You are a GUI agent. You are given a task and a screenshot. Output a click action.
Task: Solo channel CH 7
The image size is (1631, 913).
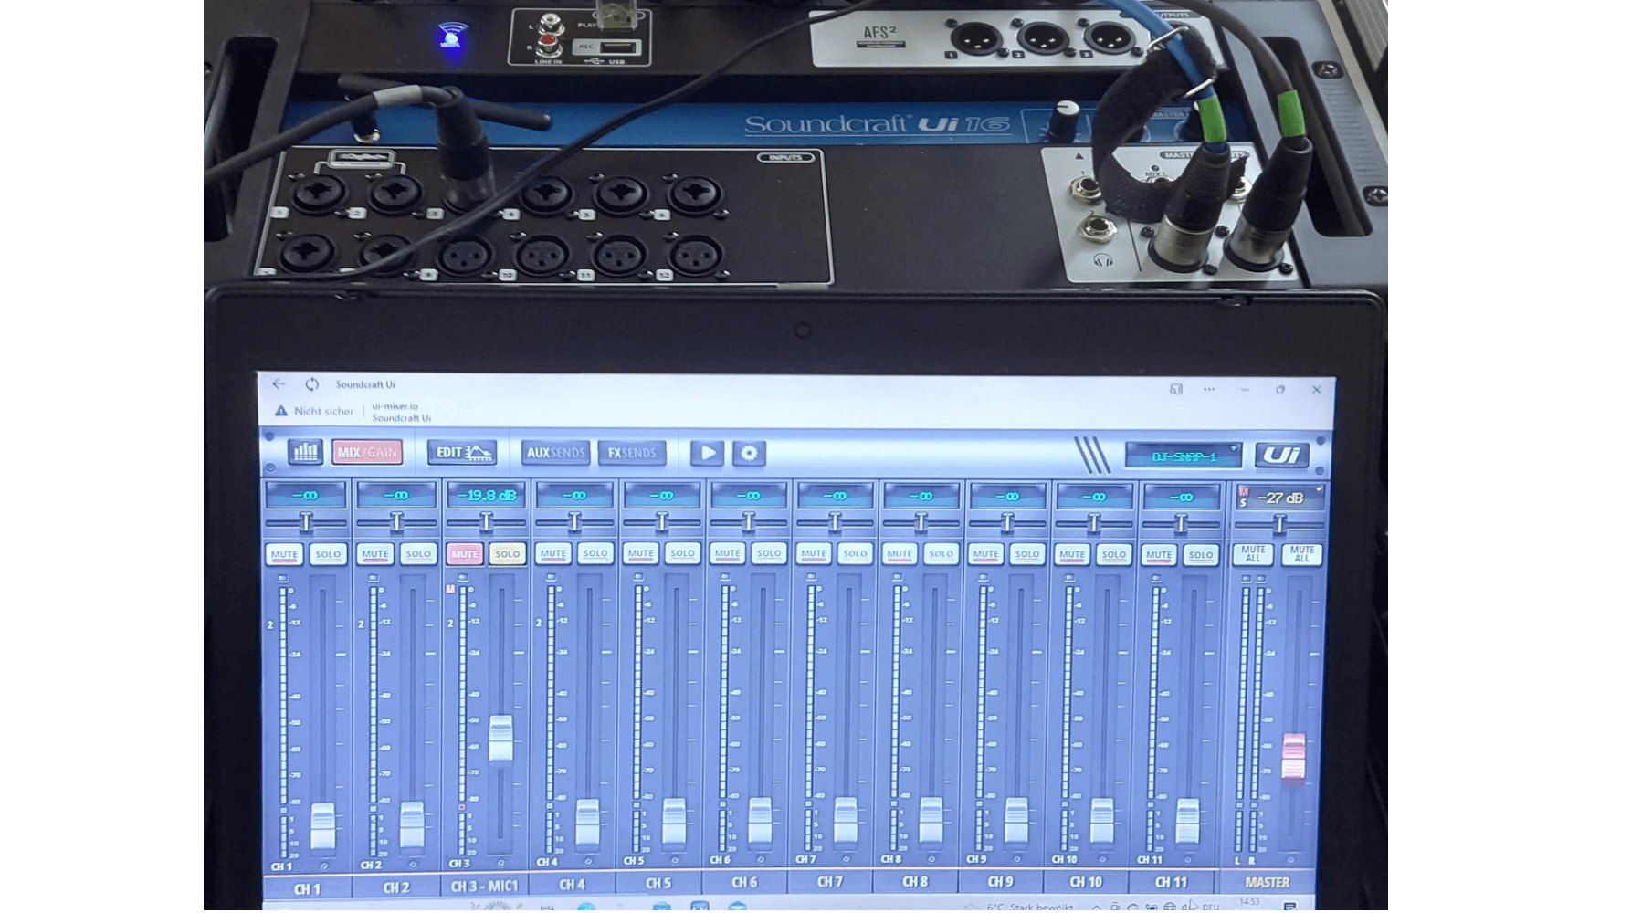[x=855, y=553]
